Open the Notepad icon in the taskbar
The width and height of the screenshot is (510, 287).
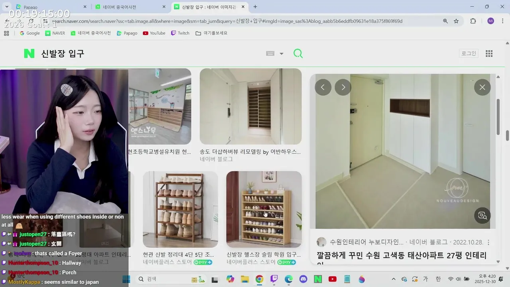[x=347, y=279]
